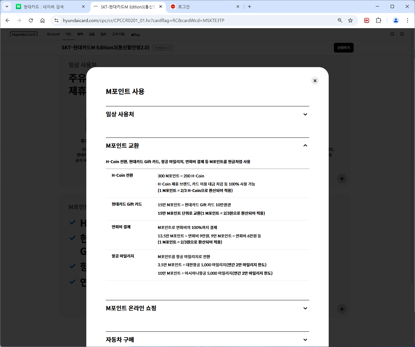This screenshot has height=347, width=415.
Task: Open the tab search dropdown arrow
Action: [x=6, y=6]
